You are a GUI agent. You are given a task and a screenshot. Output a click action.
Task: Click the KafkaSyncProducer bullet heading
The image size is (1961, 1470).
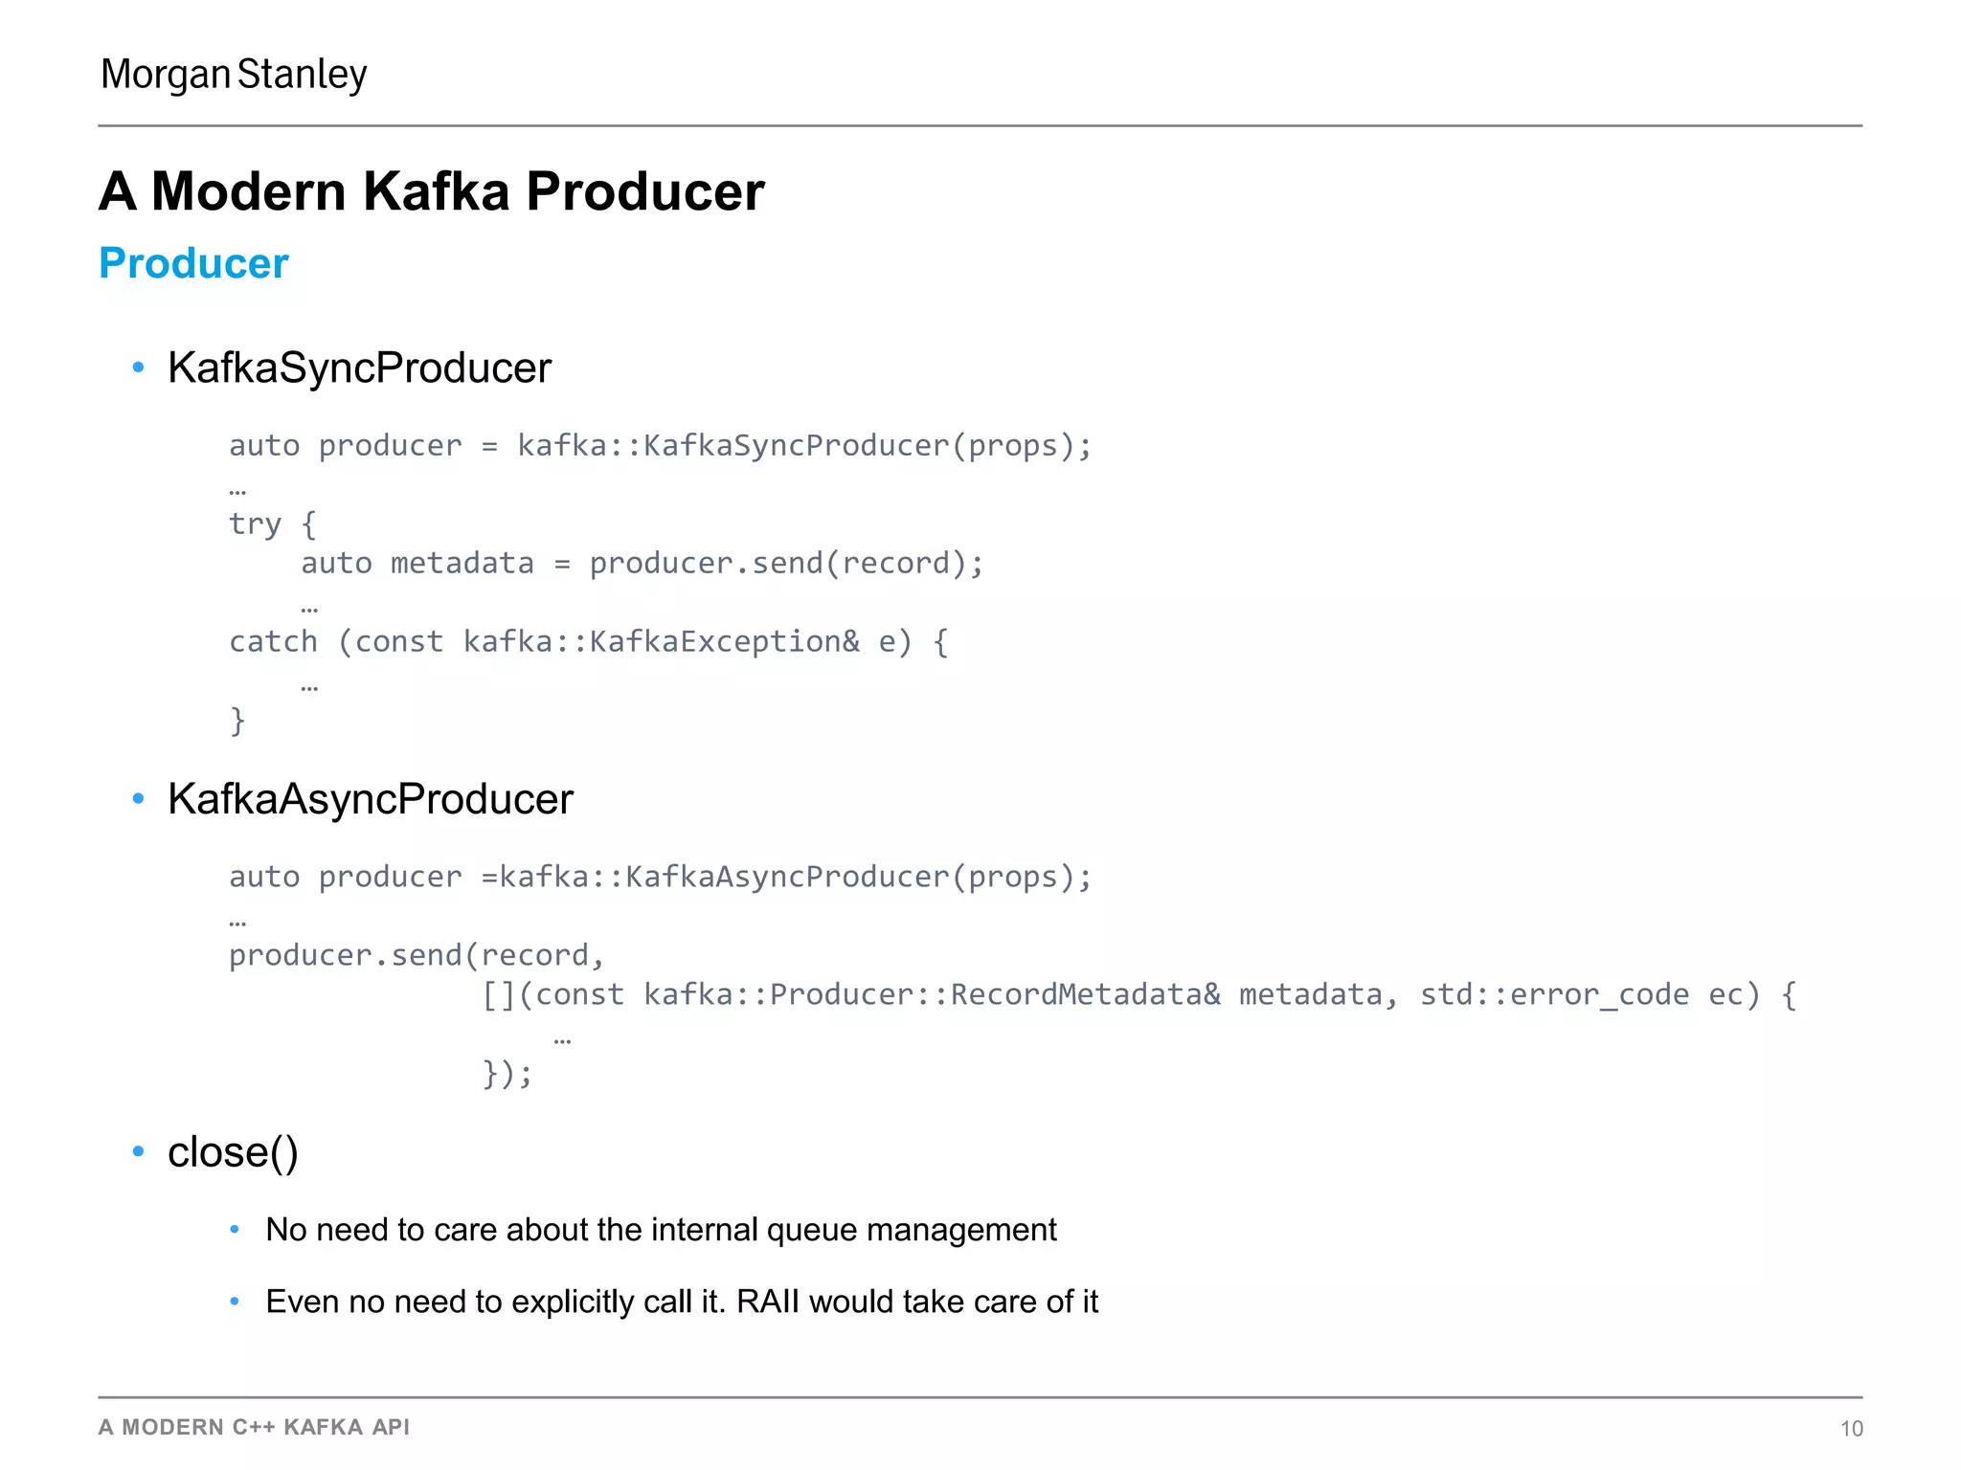coord(359,367)
